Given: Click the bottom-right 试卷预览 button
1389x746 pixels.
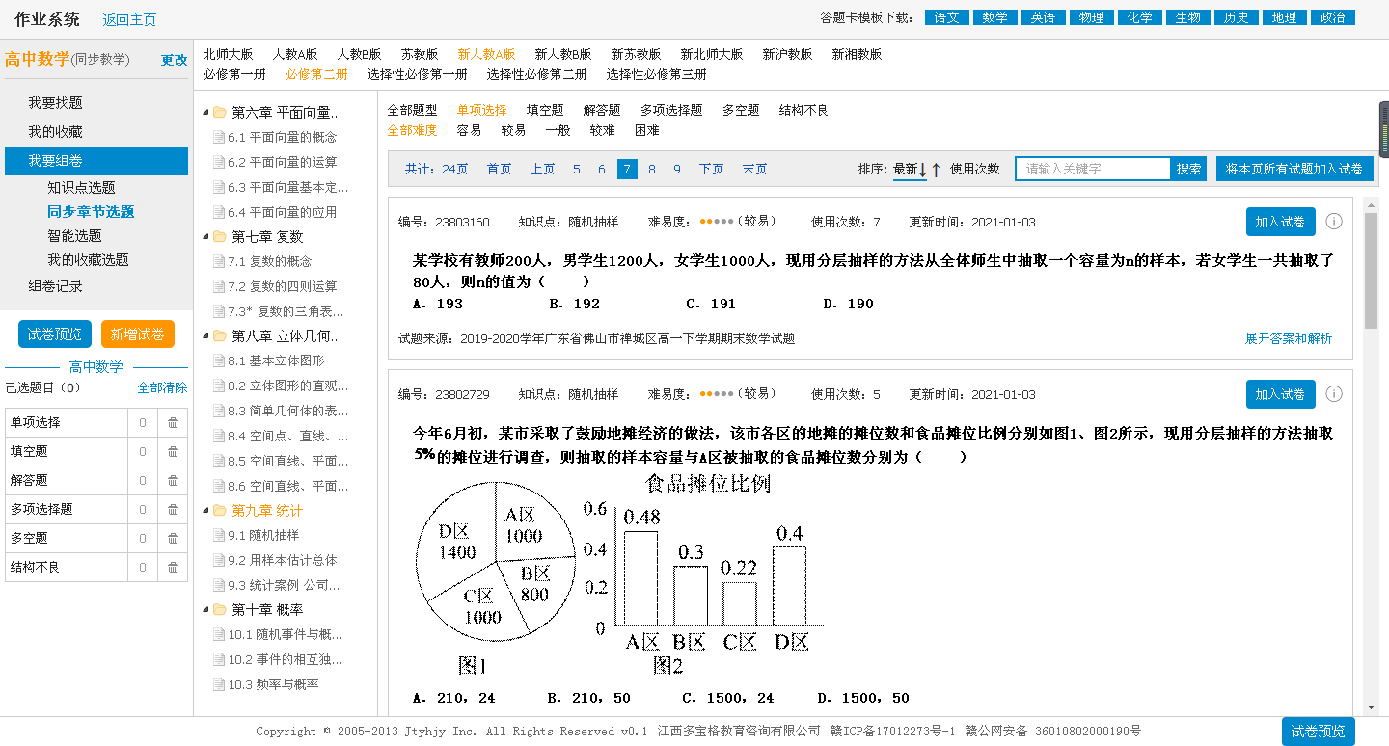Looking at the screenshot, I should tap(1318, 732).
